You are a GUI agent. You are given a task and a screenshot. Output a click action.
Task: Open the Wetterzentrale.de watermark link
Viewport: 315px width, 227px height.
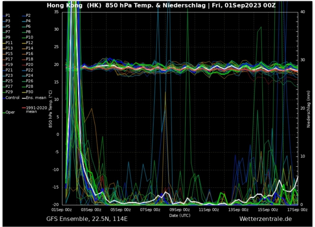pos(265,219)
